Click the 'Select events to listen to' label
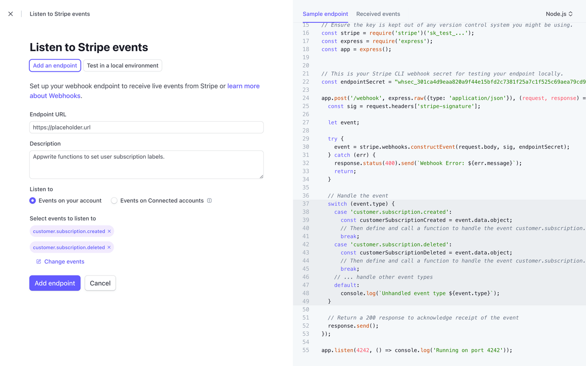Screen dimensions: 586x366 tap(63, 219)
